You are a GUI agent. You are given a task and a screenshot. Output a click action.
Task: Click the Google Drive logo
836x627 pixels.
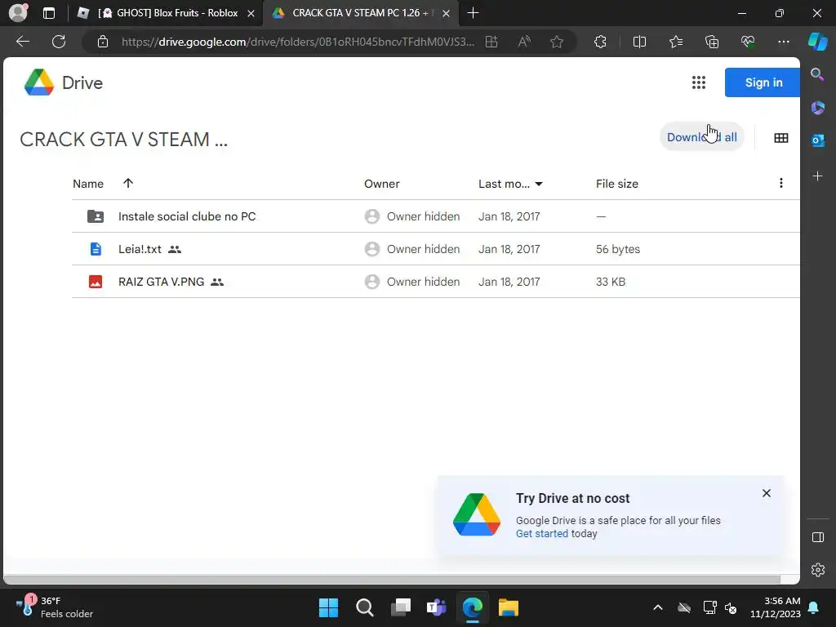[64, 82]
